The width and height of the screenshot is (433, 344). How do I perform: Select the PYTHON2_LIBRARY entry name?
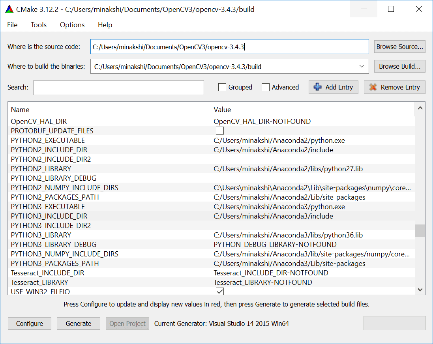click(41, 169)
